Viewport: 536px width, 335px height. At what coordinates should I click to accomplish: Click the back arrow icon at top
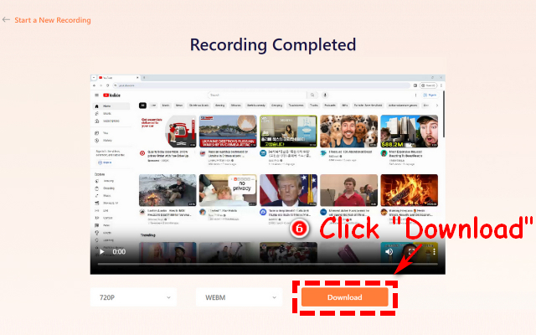(x=6, y=20)
